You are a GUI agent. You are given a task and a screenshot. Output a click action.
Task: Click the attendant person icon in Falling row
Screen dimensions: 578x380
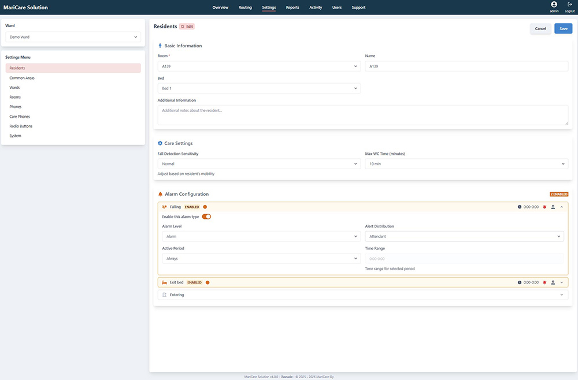coord(553,207)
